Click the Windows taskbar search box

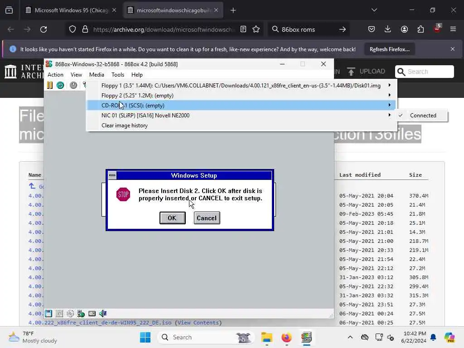coord(206,337)
